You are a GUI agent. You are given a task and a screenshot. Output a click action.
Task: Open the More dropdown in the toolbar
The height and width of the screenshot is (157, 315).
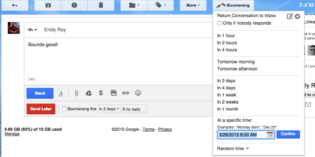[193, 5]
